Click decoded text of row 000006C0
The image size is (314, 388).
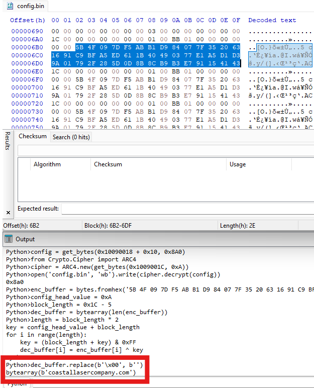[280, 55]
